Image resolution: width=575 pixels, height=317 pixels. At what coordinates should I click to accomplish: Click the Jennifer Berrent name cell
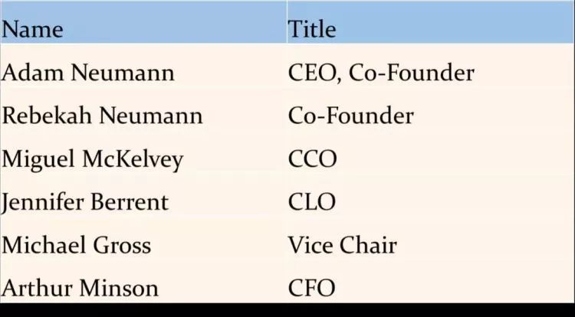[x=143, y=201]
